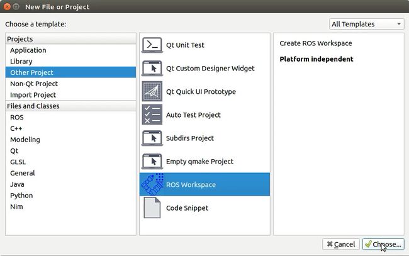Screen dimensions: 409x256
Task: Click the Cancel button
Action: click(341, 244)
